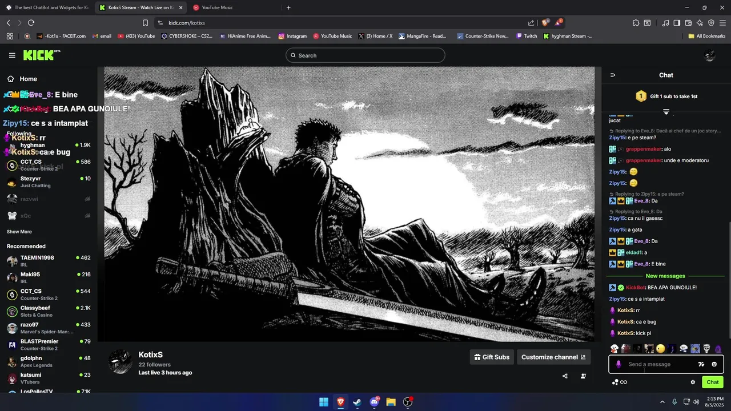
Task: Click the chat panel scrollbar
Action: point(729,280)
